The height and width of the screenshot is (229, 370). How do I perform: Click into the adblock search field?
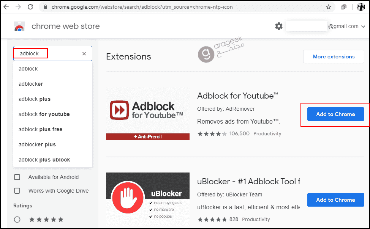pyautogui.click(x=53, y=53)
